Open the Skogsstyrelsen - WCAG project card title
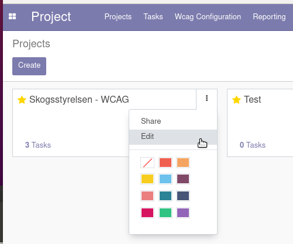The image size is (293, 244). pyautogui.click(x=79, y=100)
